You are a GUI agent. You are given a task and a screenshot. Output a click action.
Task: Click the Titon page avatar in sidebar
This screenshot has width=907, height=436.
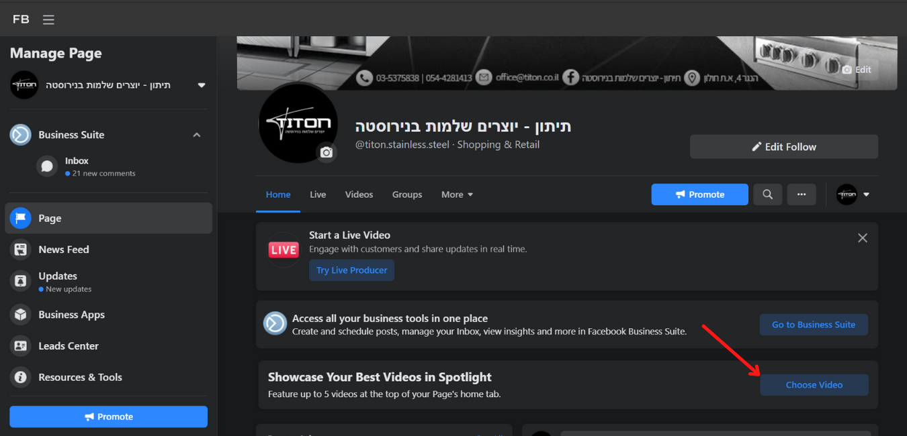pos(24,85)
